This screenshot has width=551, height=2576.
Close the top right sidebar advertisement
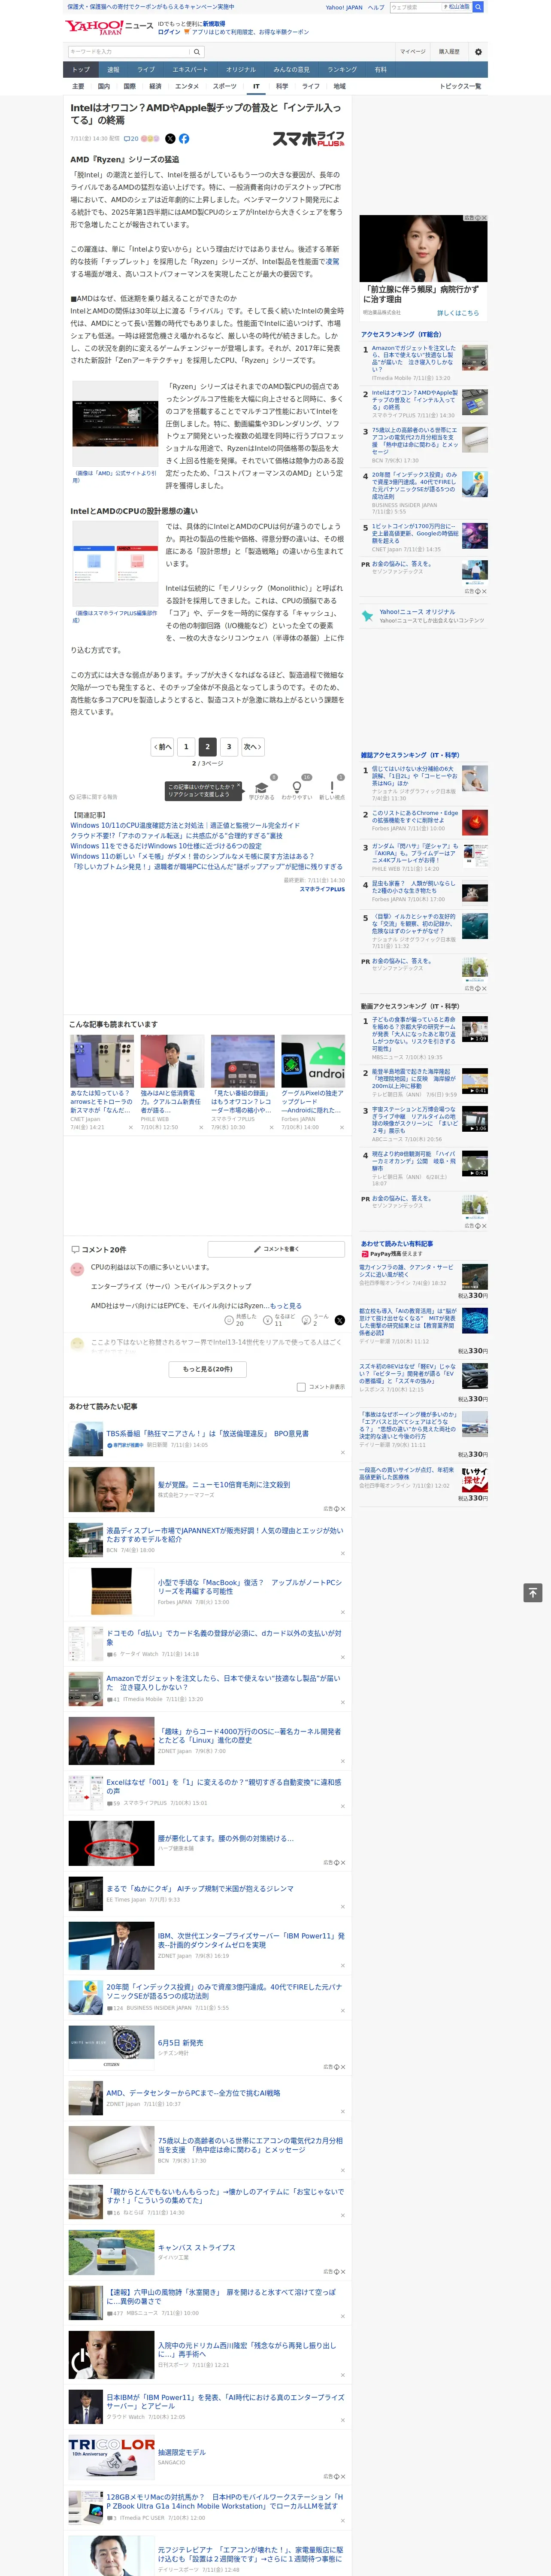483,218
